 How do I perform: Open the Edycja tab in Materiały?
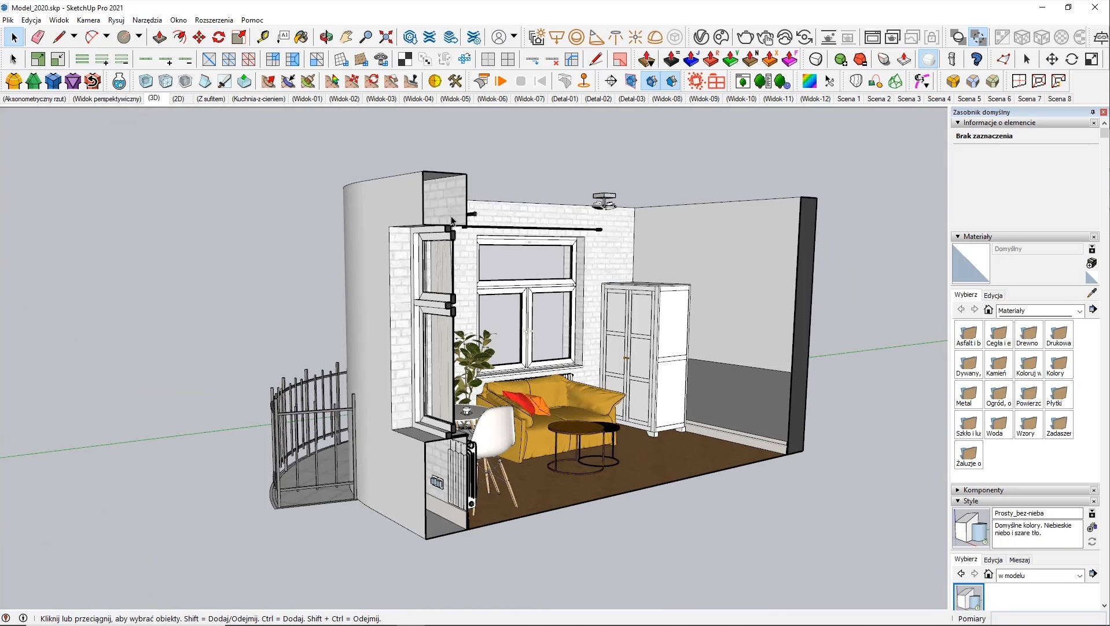point(993,295)
